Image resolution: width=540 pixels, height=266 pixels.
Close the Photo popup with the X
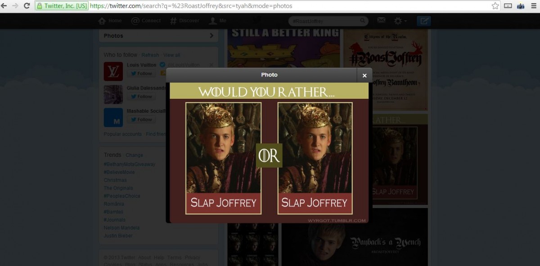pyautogui.click(x=364, y=75)
